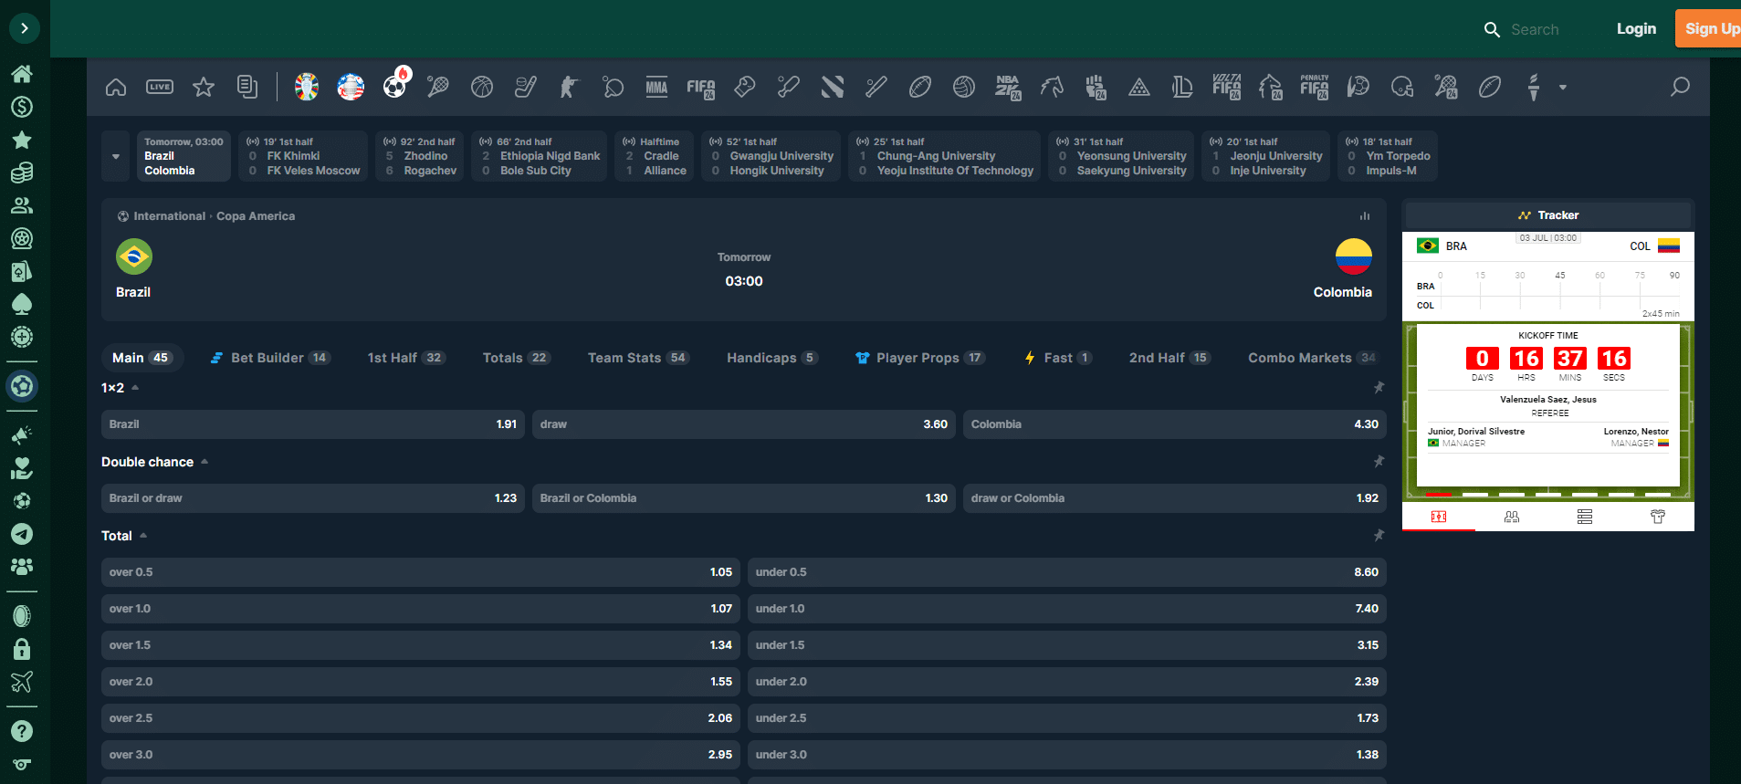Open favorites star in sports toolbar
Image resolution: width=1741 pixels, height=784 pixels.
204,87
